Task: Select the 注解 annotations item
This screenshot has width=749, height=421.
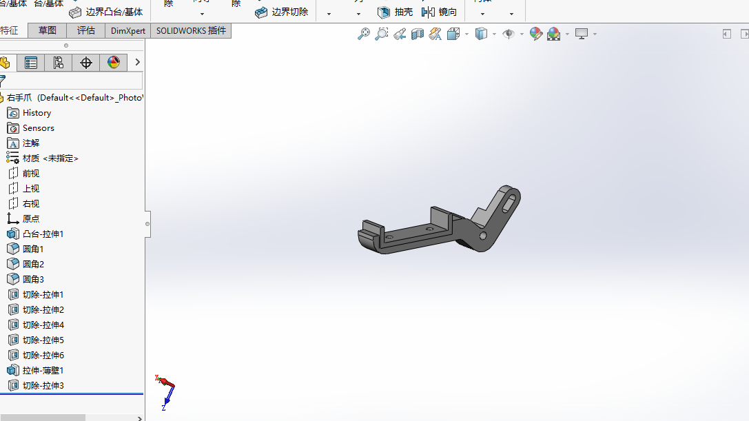Action: [23, 143]
